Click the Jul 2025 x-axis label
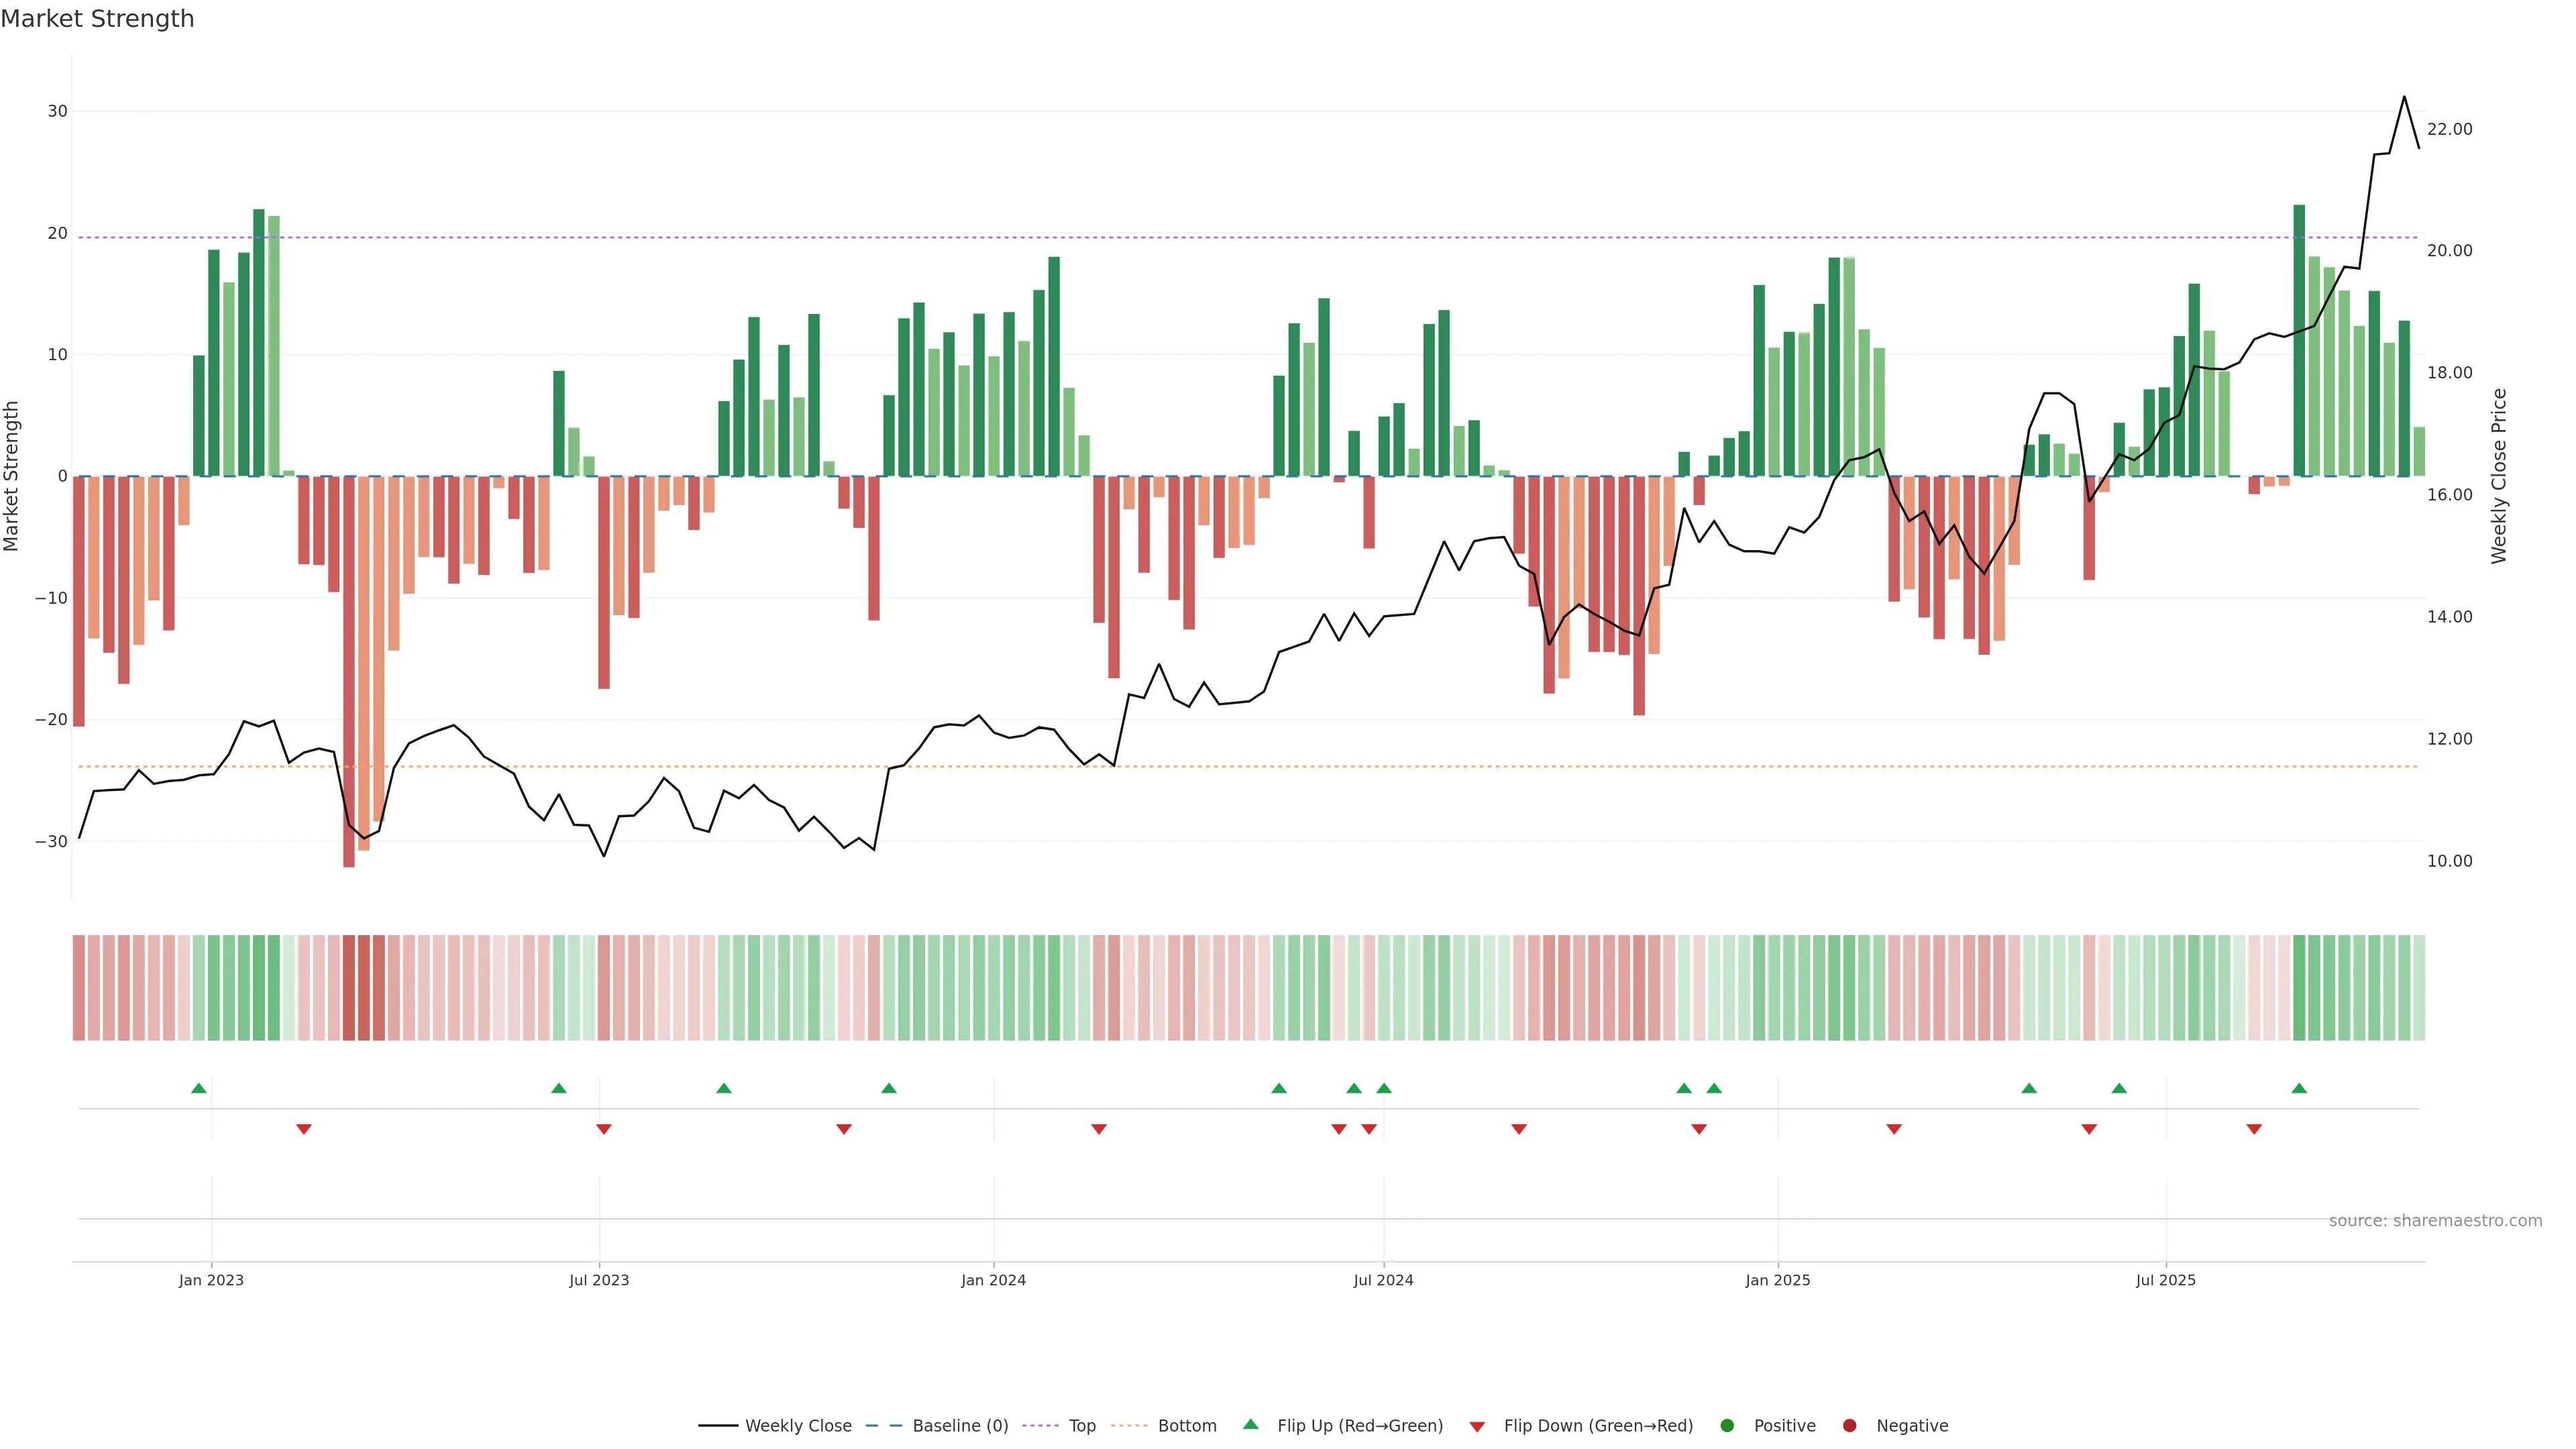This screenshot has height=1449, width=2576. pyautogui.click(x=2165, y=1280)
